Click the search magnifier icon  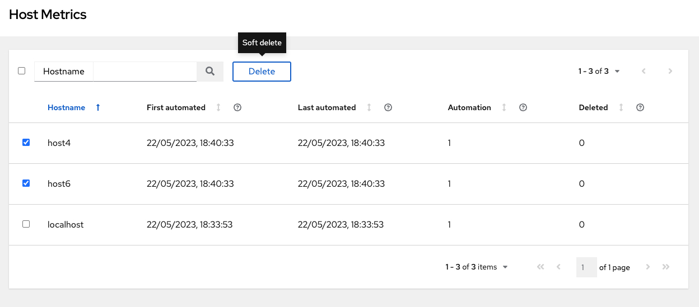210,72
